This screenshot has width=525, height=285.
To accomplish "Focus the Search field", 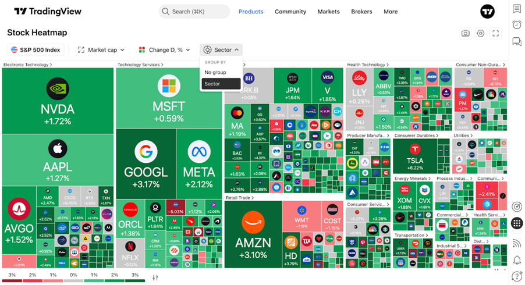I will (194, 12).
